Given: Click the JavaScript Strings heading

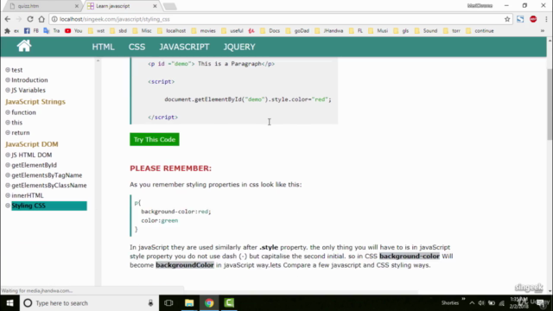Looking at the screenshot, I should click(35, 102).
